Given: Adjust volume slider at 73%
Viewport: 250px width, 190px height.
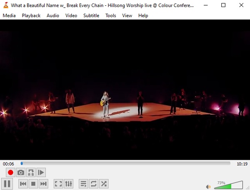Looking at the screenshot, I should 229,185.
